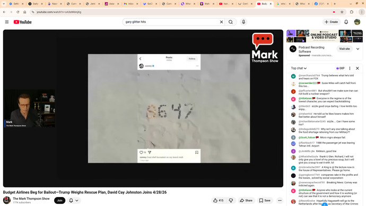View site information icon in address bar

[x=33, y=12]
